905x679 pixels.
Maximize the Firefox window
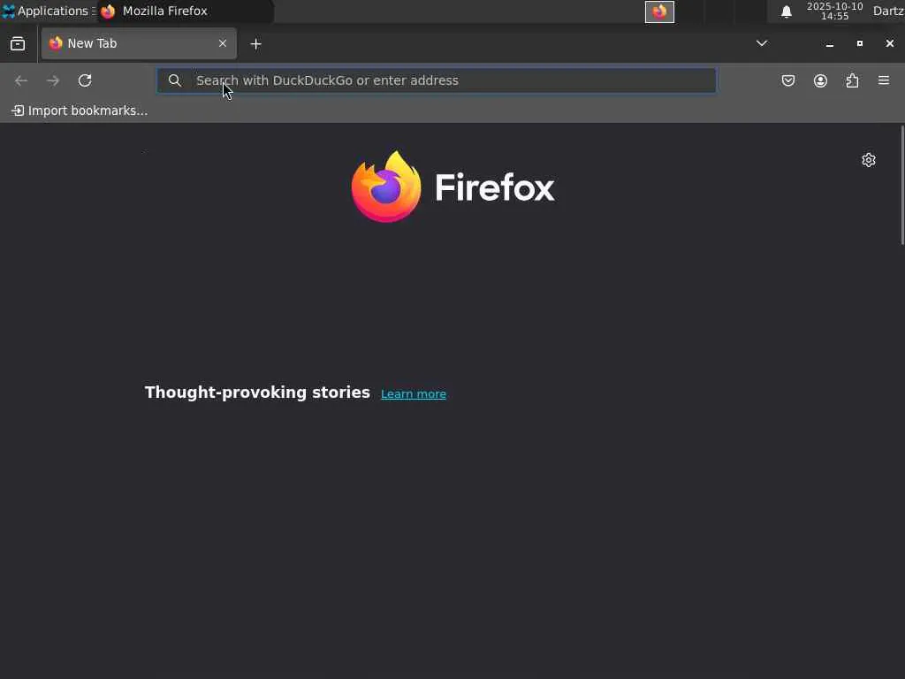(859, 44)
